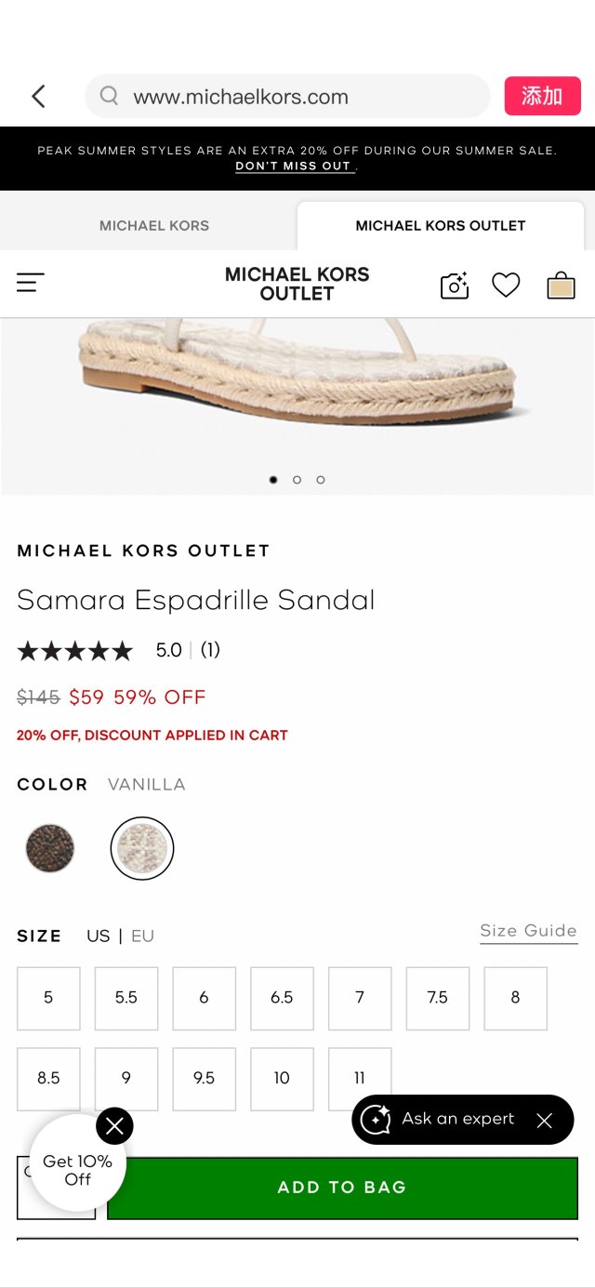Click the DON'T MISS OUT promo link

(x=295, y=166)
